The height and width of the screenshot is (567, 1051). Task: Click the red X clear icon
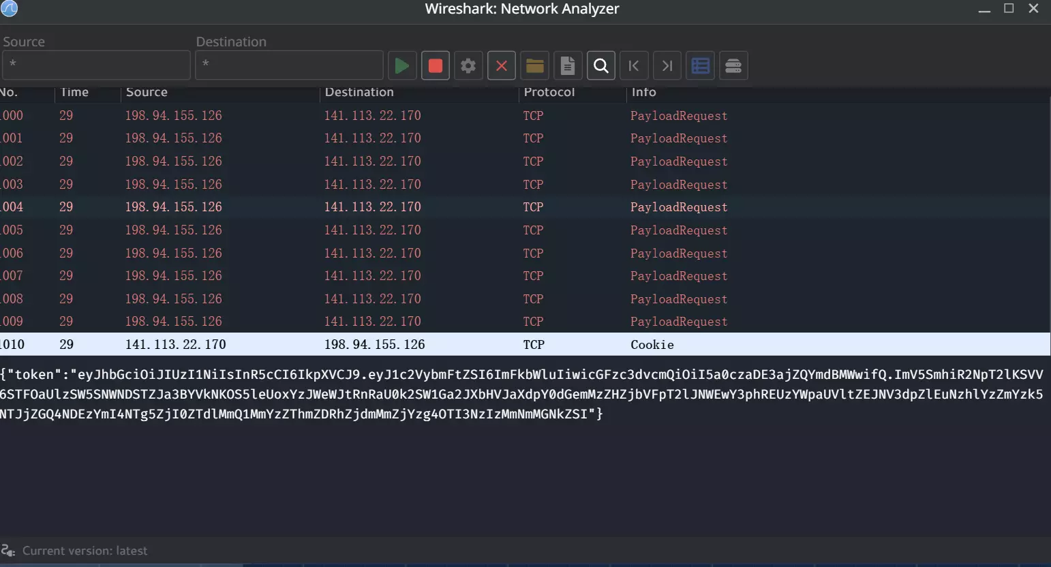502,66
